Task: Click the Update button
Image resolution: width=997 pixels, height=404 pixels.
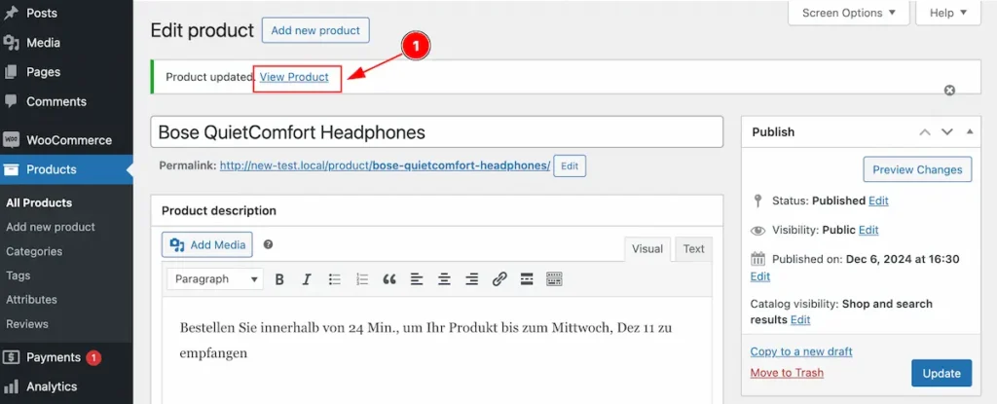Action: point(942,374)
